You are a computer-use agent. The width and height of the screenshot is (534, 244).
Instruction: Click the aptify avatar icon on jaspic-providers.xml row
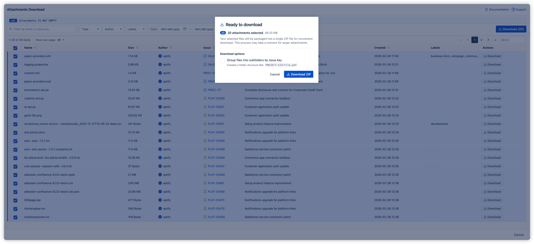coord(160,56)
